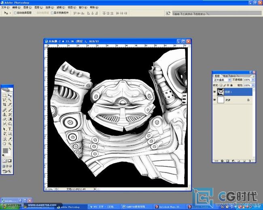This screenshot has height=210, width=263.
Task: Open 编辑 menu
Action: [17, 7]
